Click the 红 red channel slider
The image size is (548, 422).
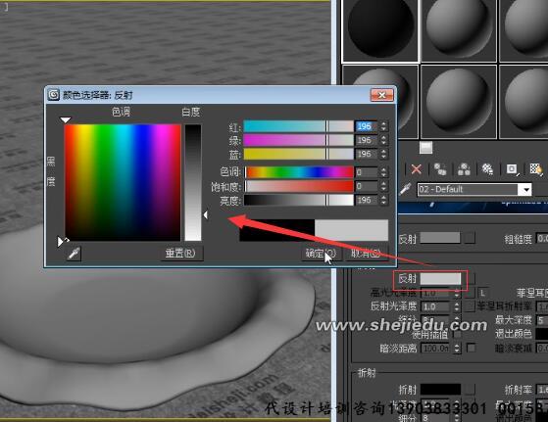click(x=298, y=126)
